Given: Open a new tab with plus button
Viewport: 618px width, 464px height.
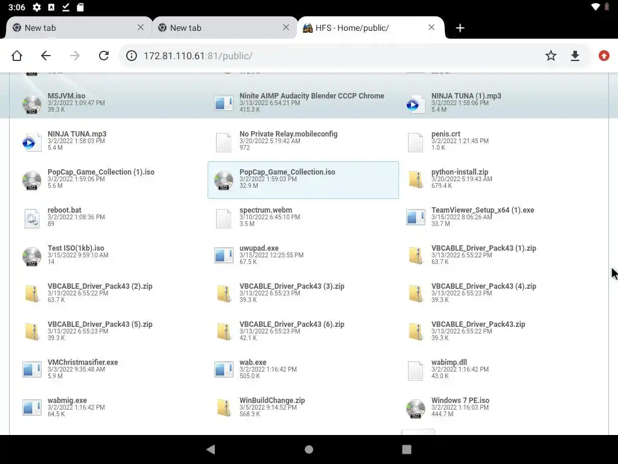Looking at the screenshot, I should (x=460, y=28).
